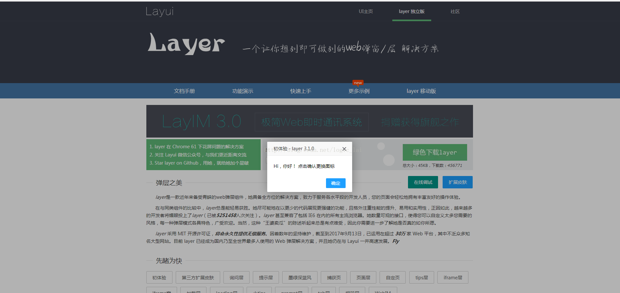
Task: Open the 扩展皮肤 button
Action: tap(458, 182)
